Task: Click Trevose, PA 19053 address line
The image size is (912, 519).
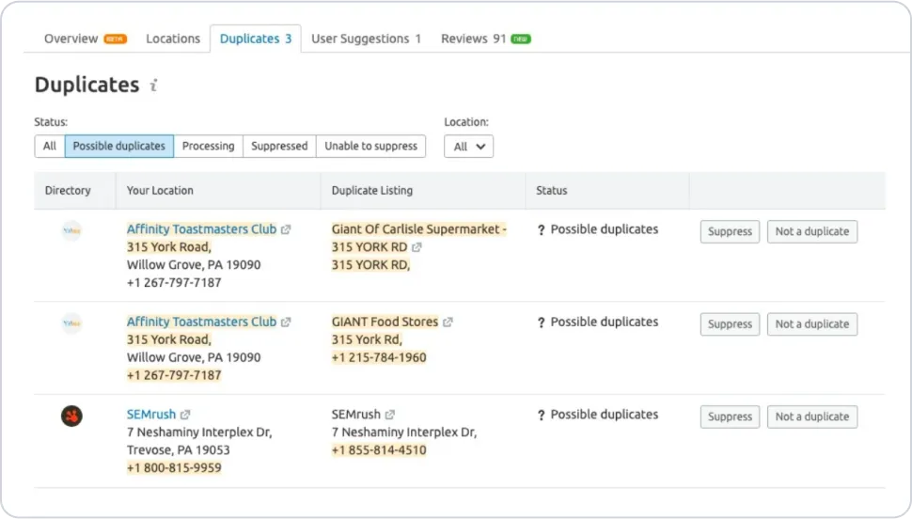Action: click(x=179, y=449)
